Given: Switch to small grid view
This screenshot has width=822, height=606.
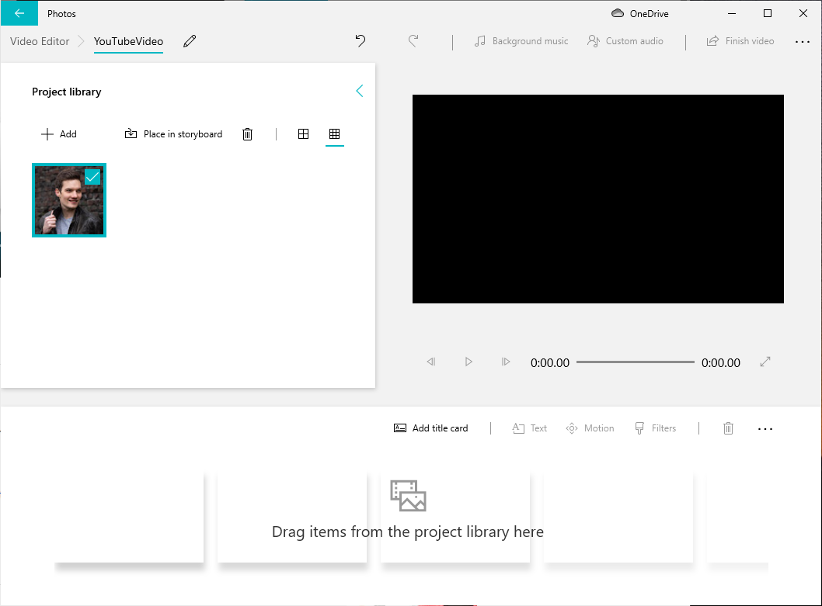Looking at the screenshot, I should click(x=334, y=134).
